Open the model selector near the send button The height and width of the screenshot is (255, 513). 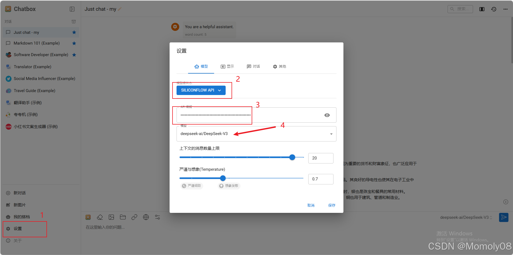point(466,217)
